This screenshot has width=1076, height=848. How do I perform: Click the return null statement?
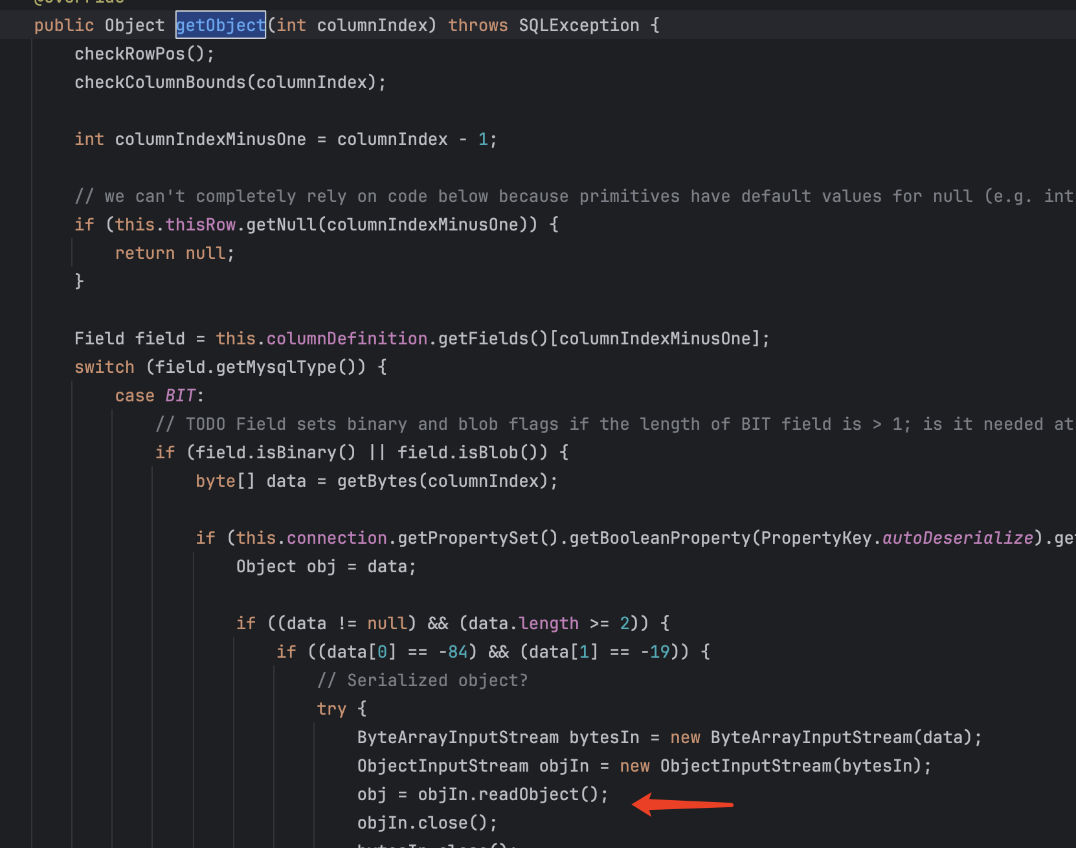174,253
